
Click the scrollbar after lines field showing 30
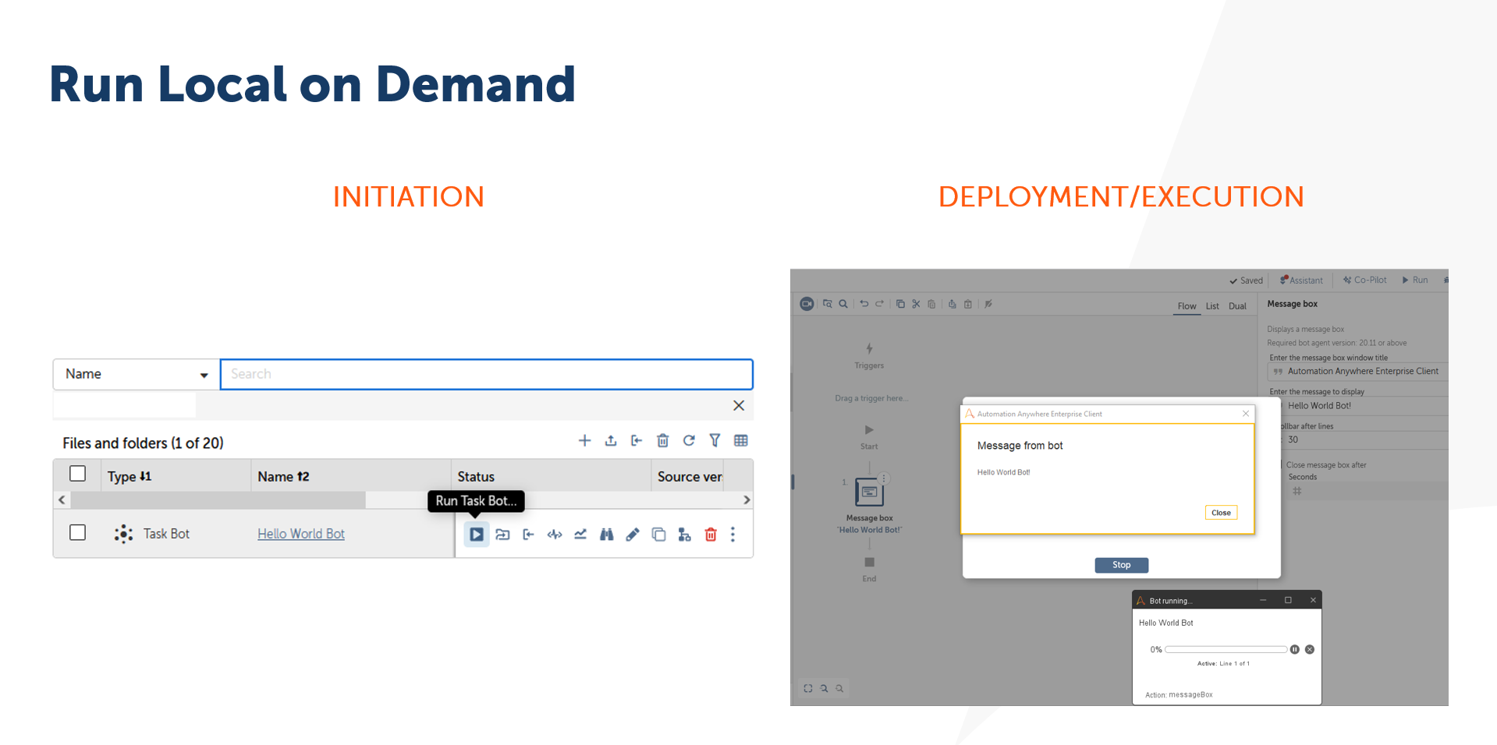[x=1364, y=440]
